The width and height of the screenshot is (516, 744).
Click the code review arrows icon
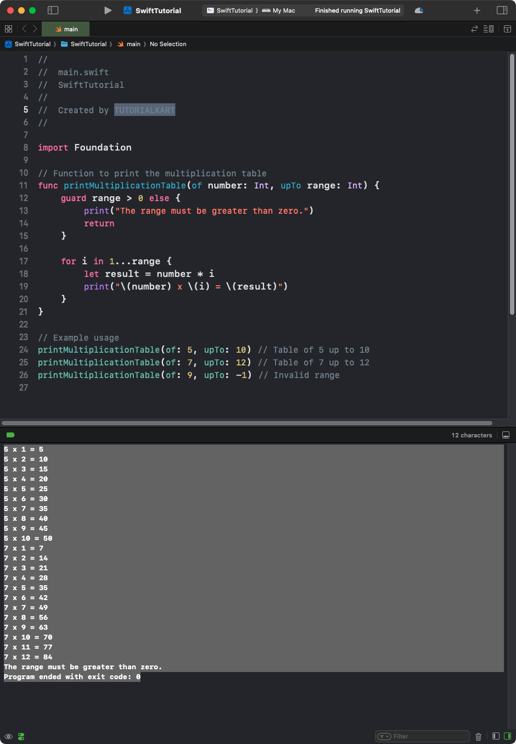pos(473,29)
